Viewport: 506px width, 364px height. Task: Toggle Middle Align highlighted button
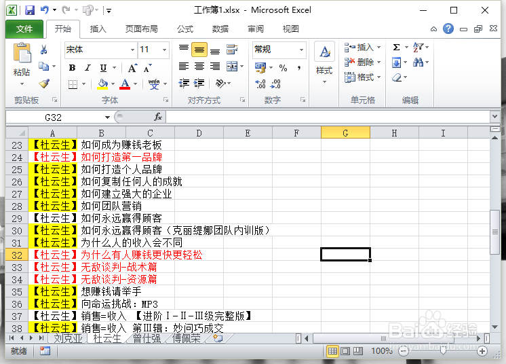[199, 50]
